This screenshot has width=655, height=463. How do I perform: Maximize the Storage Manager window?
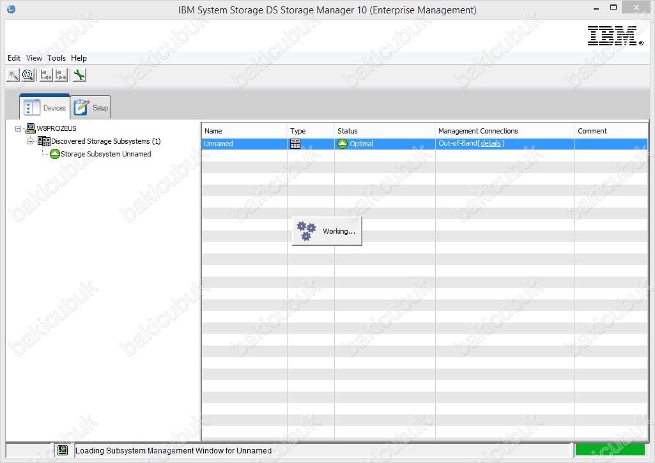tap(613, 8)
